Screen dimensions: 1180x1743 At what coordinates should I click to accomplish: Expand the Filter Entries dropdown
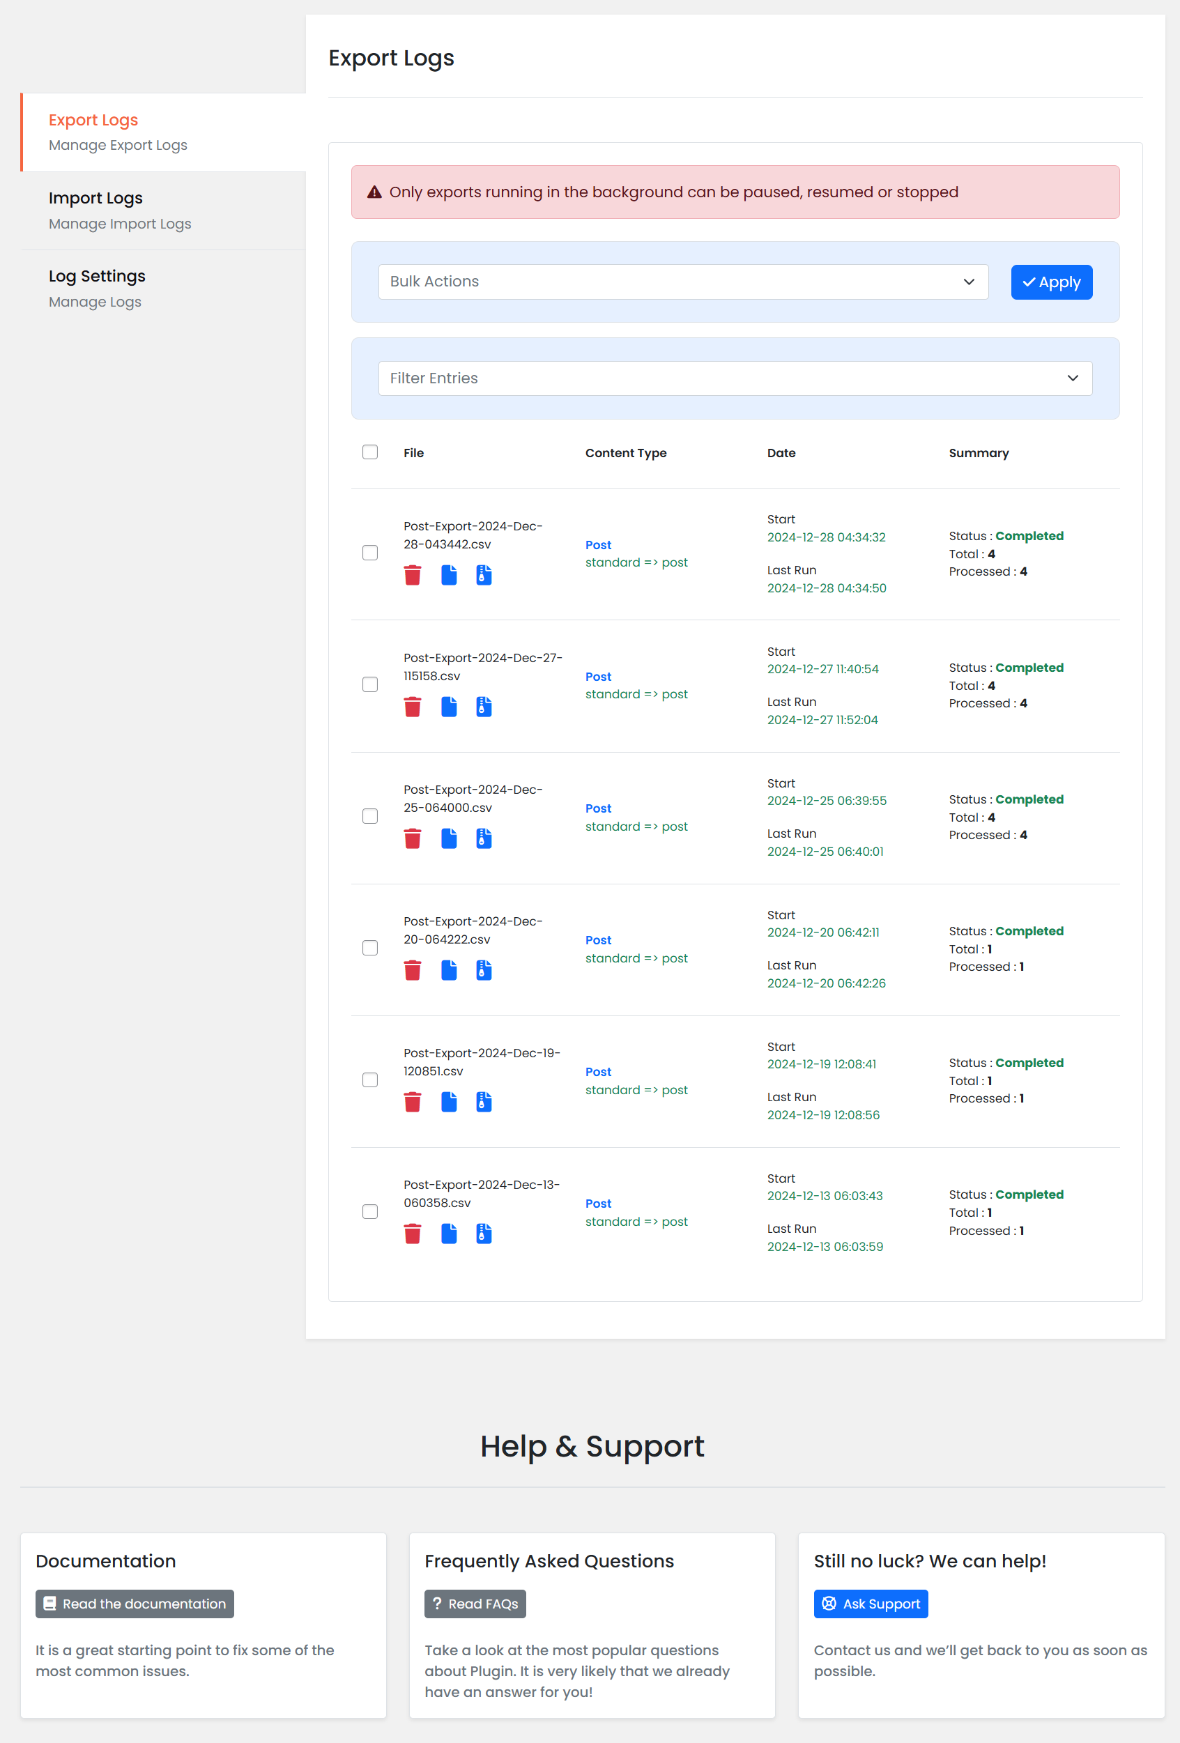pos(735,378)
